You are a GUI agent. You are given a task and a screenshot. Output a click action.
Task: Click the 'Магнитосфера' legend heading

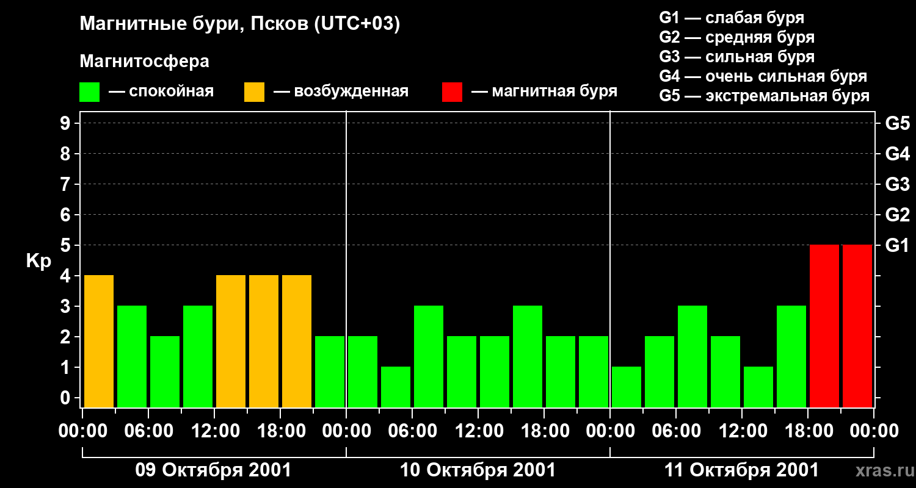coord(145,62)
